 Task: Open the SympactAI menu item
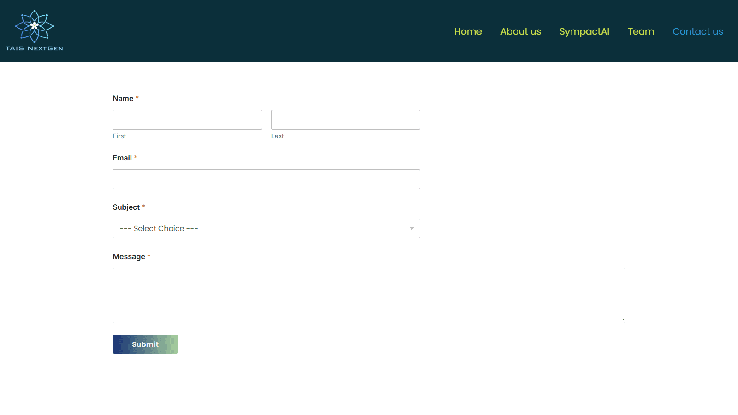(584, 31)
